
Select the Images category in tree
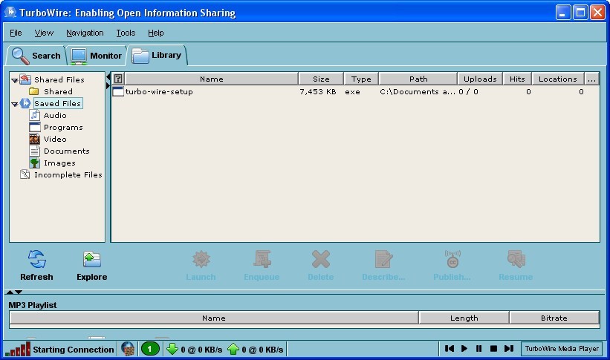coord(59,163)
